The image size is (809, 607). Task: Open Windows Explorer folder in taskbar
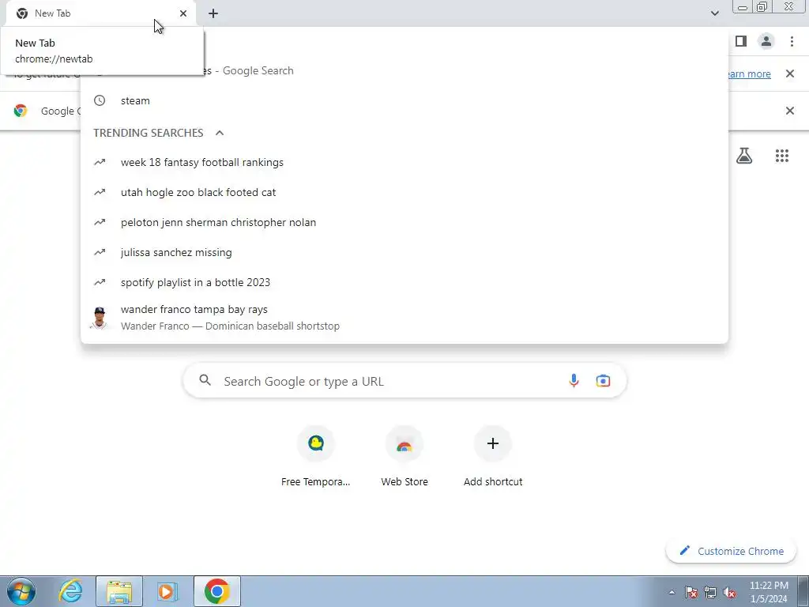pos(119,591)
